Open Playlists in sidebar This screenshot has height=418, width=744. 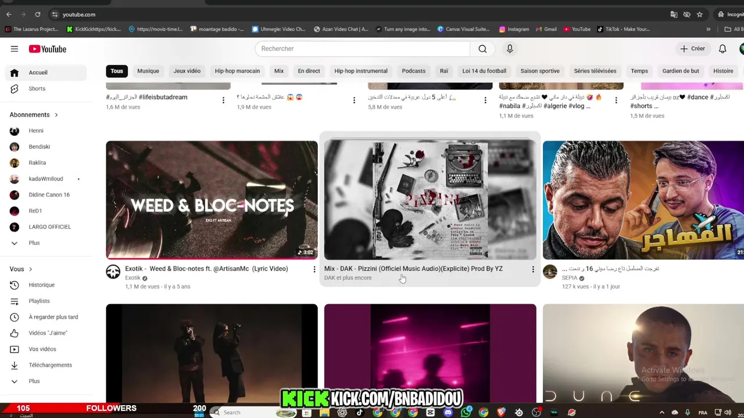click(46, 301)
